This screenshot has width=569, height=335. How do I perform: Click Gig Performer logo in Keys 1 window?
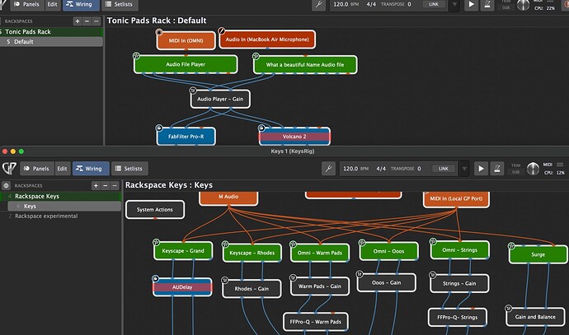tap(9, 168)
